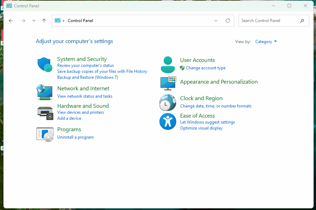Open the Ease of Access heading link
The image size is (316, 210).
[x=197, y=116]
